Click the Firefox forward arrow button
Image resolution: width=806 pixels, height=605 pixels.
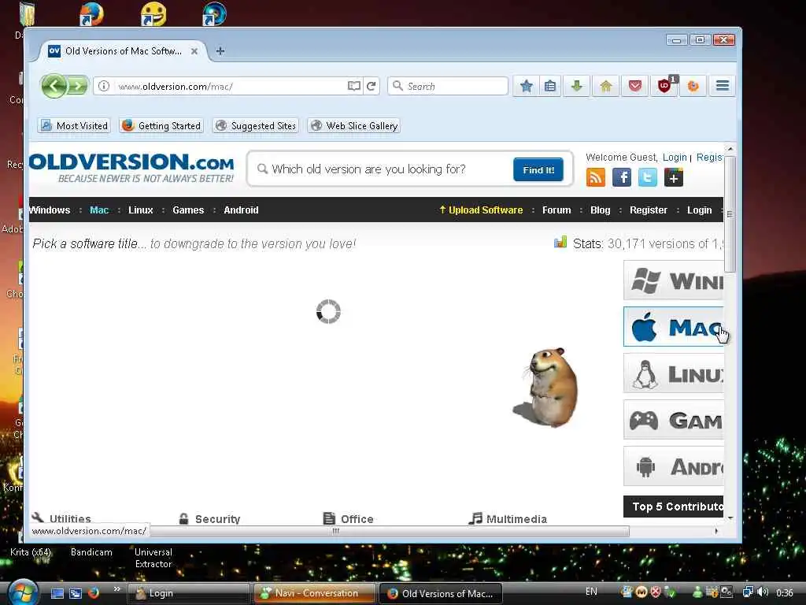point(78,86)
